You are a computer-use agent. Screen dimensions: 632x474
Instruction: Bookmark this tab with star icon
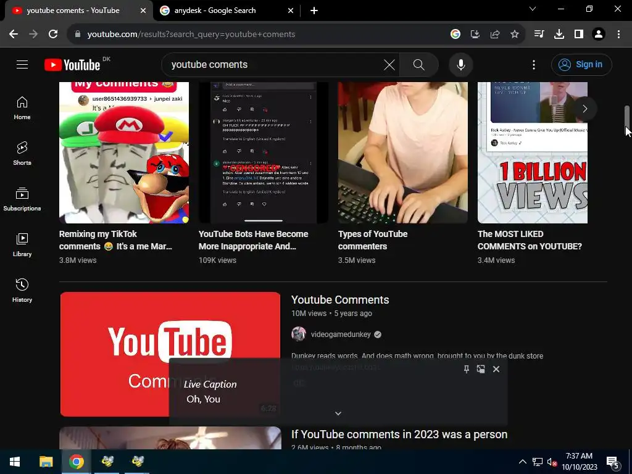(515, 35)
